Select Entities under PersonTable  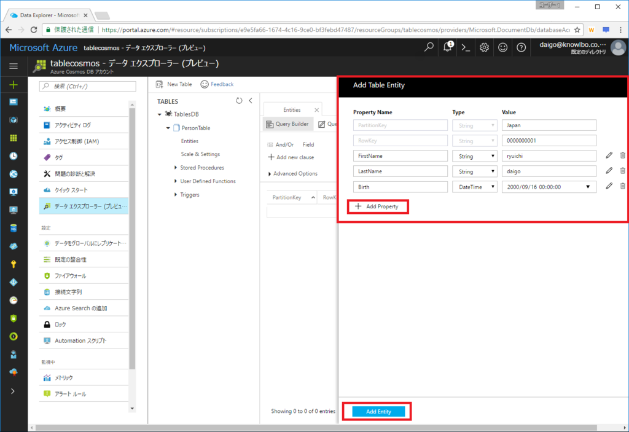(x=189, y=141)
